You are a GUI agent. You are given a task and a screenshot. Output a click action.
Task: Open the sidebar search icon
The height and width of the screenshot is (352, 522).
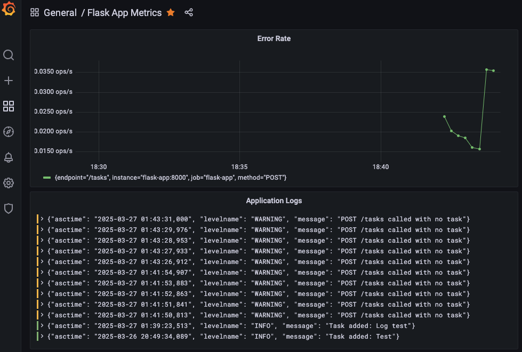tap(9, 55)
